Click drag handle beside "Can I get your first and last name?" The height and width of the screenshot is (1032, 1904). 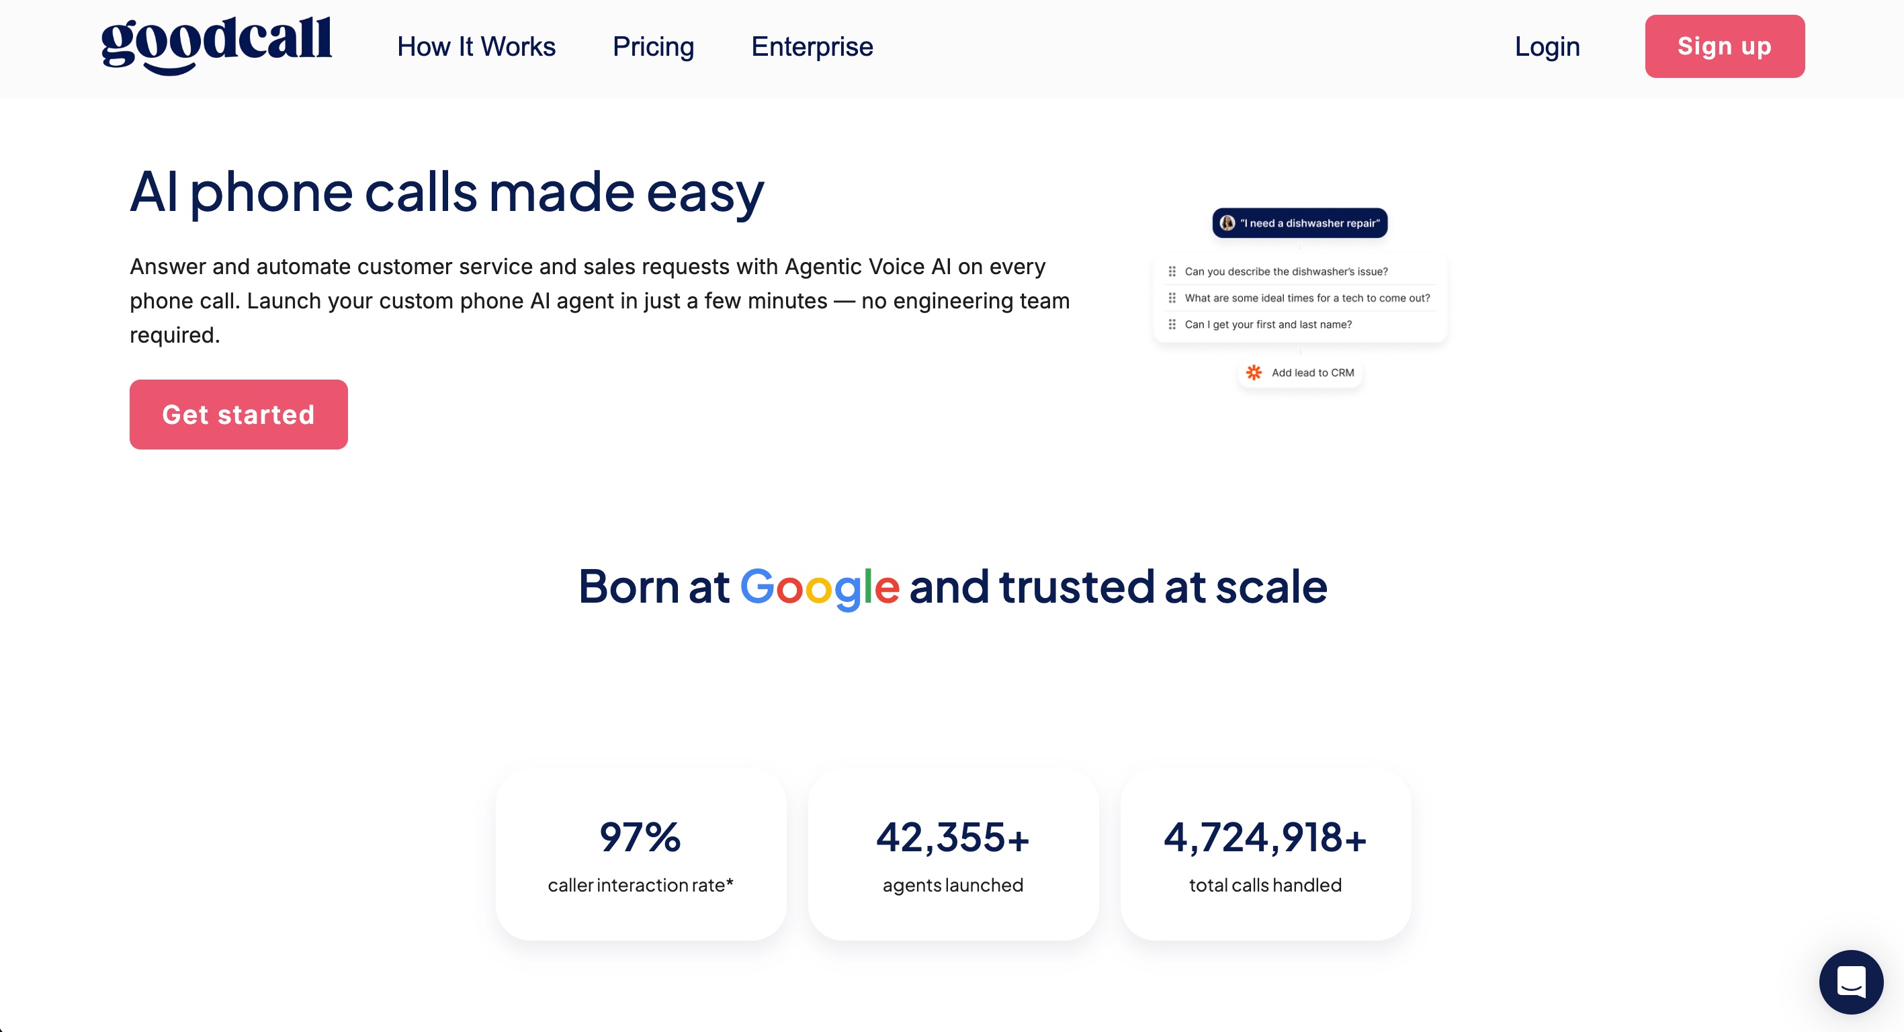pyautogui.click(x=1172, y=325)
